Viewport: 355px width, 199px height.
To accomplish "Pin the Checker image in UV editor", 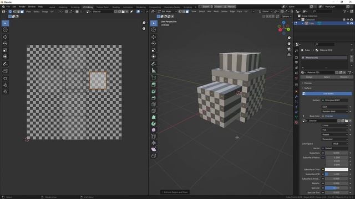I will pyautogui.click(x=131, y=12).
